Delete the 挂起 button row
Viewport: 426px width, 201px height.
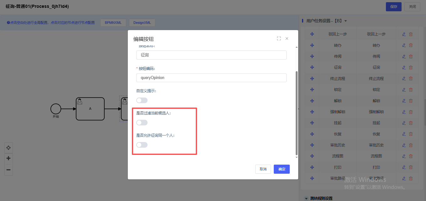click(x=411, y=123)
